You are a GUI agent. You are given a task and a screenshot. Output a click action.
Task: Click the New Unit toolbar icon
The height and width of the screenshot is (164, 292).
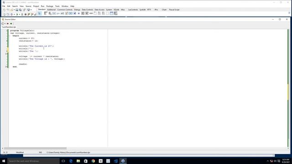click(x=4, y=10)
